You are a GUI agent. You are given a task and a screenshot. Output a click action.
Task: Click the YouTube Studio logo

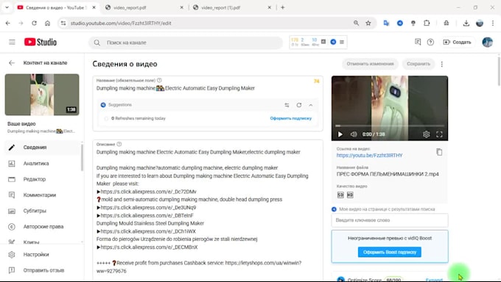coord(41,42)
